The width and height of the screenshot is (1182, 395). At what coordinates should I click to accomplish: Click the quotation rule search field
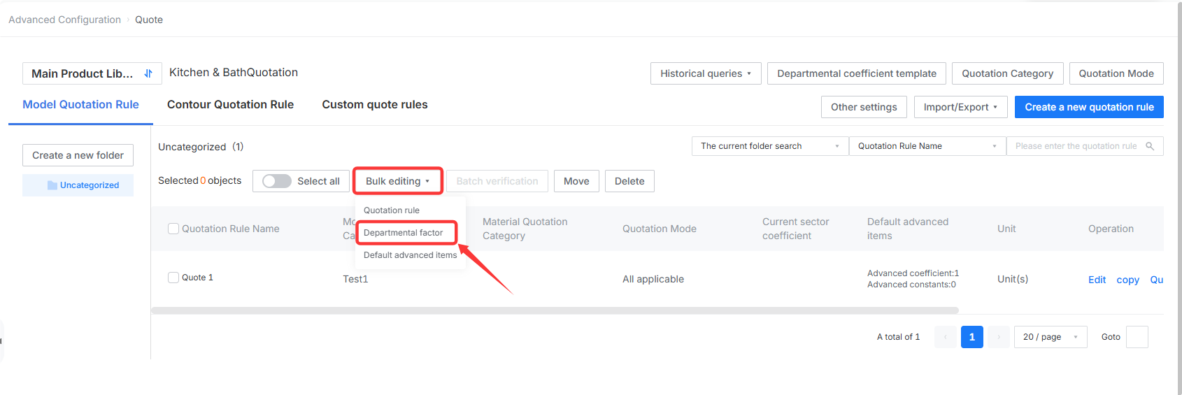point(1076,146)
